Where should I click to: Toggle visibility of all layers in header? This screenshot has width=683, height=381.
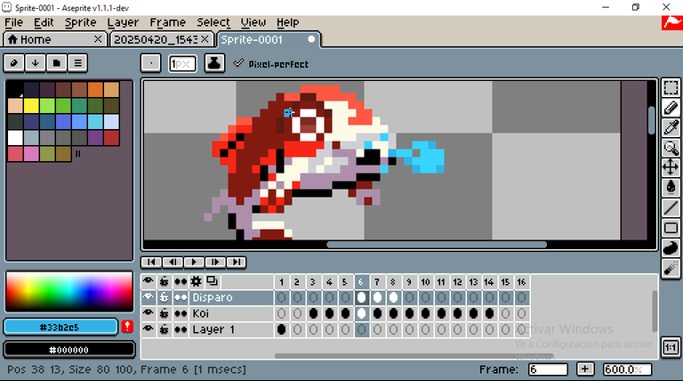coord(149,281)
